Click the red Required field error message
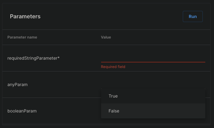This screenshot has height=128, width=214. [x=113, y=67]
